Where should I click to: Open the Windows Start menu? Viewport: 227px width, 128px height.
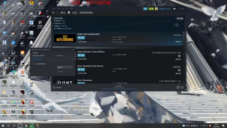3,126
